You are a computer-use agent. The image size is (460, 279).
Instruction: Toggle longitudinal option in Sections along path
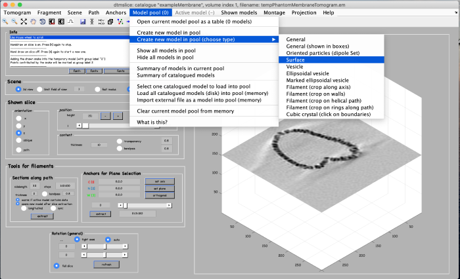point(24,208)
